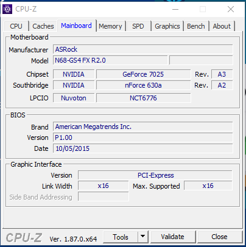
Task: Click the BIOS version P1.00 field
Action: [x=143, y=137]
